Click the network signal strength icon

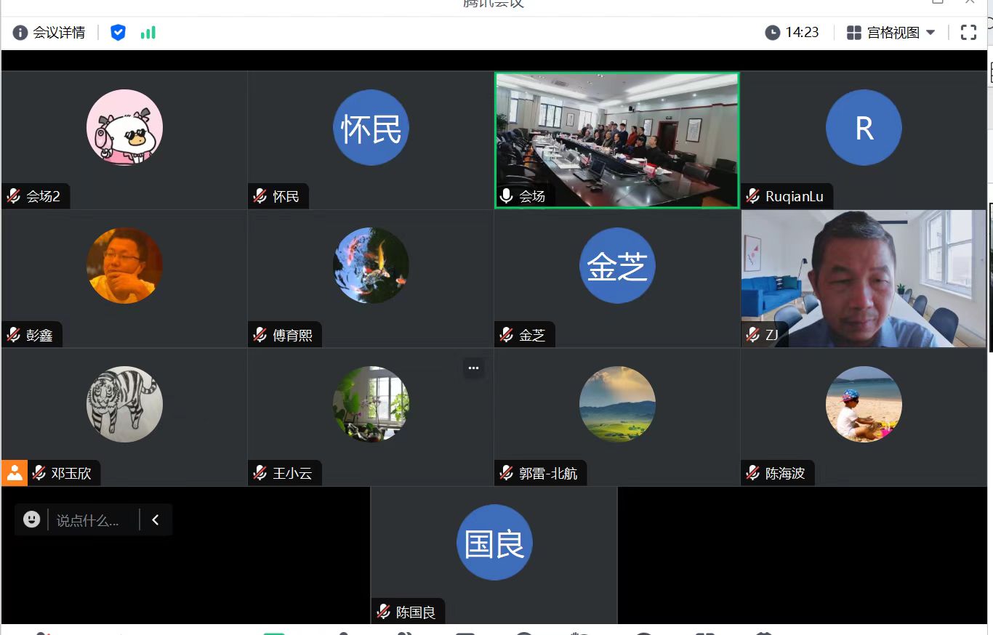(148, 32)
